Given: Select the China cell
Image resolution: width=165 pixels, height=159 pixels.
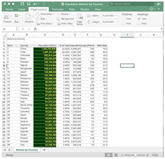Looking at the screenshot, I should coord(27,49).
